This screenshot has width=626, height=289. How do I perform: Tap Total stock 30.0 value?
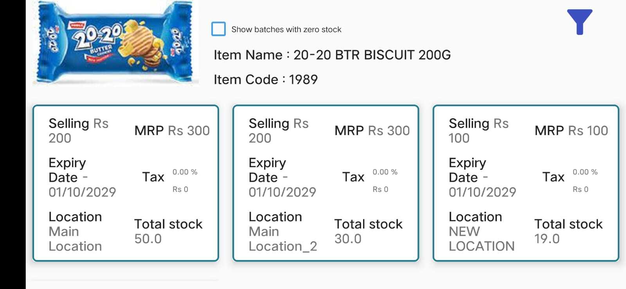[348, 238]
